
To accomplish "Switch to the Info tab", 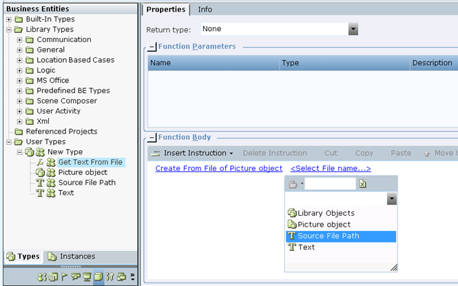I will [205, 10].
